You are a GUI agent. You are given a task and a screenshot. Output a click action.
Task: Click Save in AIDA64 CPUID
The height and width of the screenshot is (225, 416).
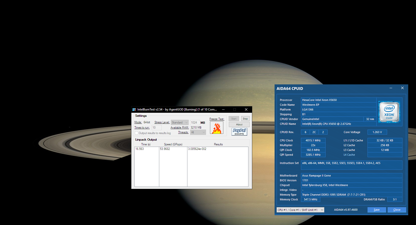(377, 210)
